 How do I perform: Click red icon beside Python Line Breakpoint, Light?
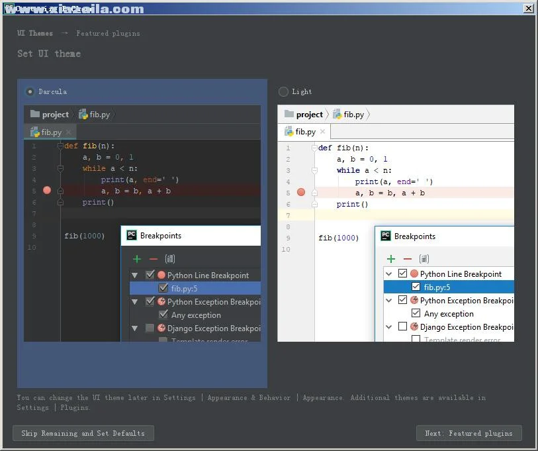[414, 274]
